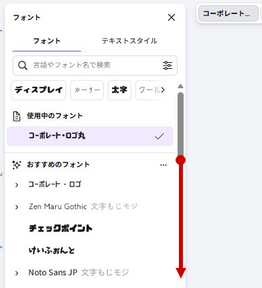
Task: Select the ディスプレイ category chip
Action: pyautogui.click(x=39, y=90)
